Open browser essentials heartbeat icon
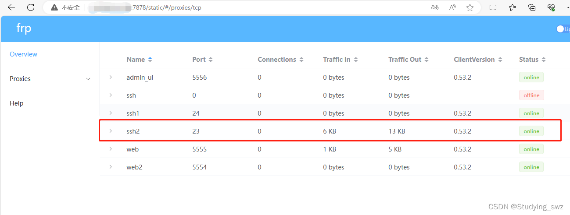570x215 pixels. pyautogui.click(x=551, y=7)
